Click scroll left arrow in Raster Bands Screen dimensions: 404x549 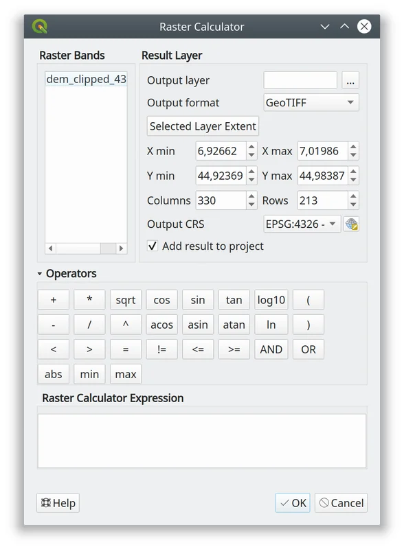pos(51,248)
